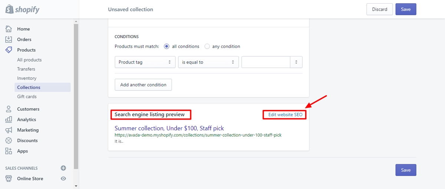Select the 'all conditions' radio button
This screenshot has height=189, width=445.
coord(167,47)
